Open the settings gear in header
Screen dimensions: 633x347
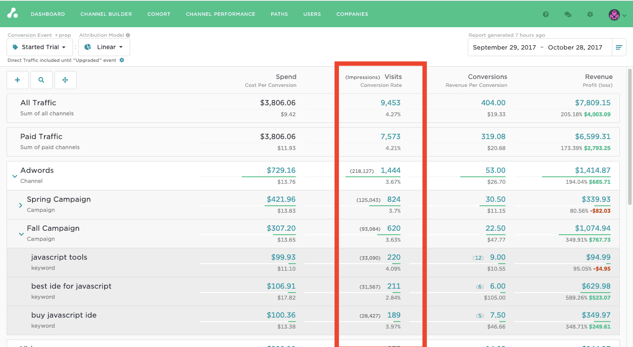[590, 14]
